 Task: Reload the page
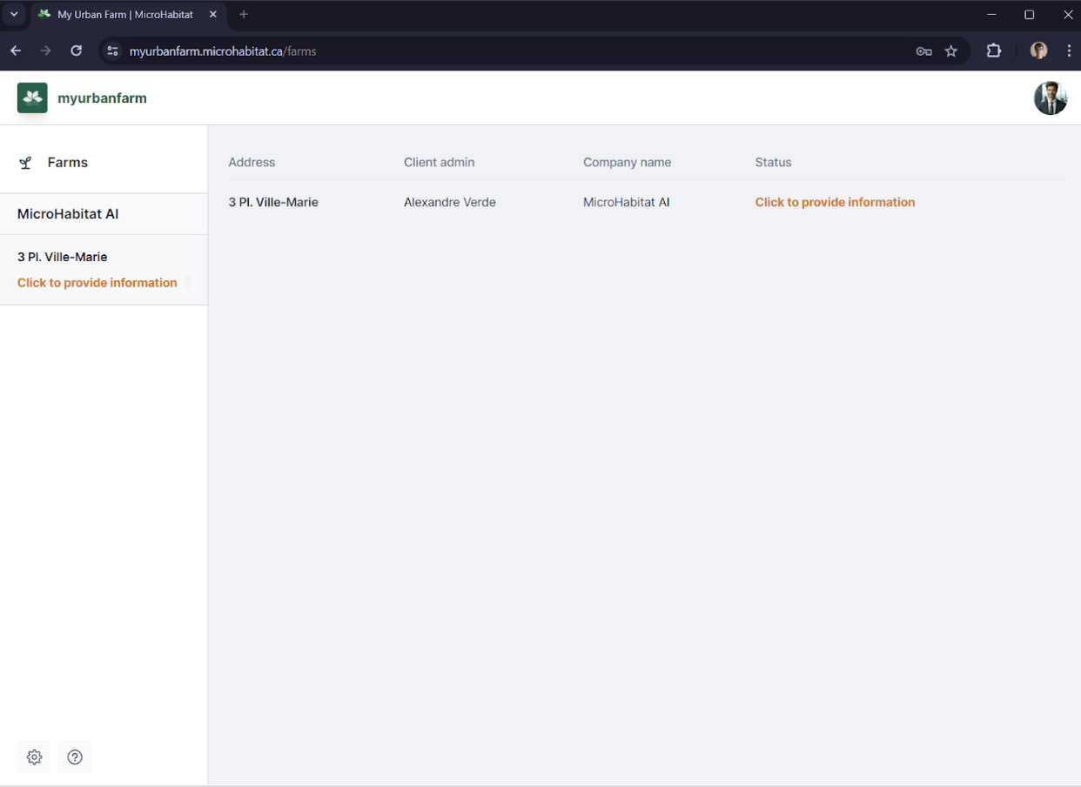(x=77, y=50)
